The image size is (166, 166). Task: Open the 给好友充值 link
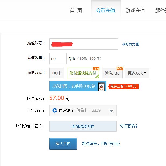(x=130, y=44)
